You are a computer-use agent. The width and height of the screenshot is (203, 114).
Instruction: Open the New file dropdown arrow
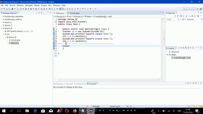[4, 9]
